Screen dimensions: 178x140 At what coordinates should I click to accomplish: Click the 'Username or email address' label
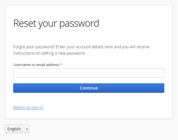tap(36, 65)
